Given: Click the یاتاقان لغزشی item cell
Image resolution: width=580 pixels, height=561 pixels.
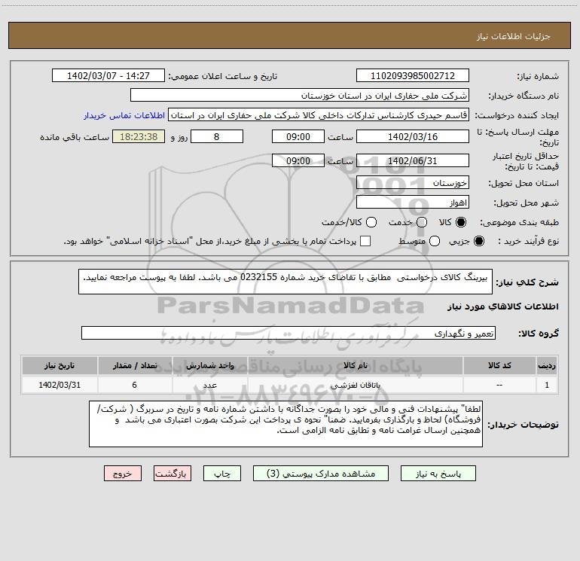Looking at the screenshot, I should click(355, 385).
